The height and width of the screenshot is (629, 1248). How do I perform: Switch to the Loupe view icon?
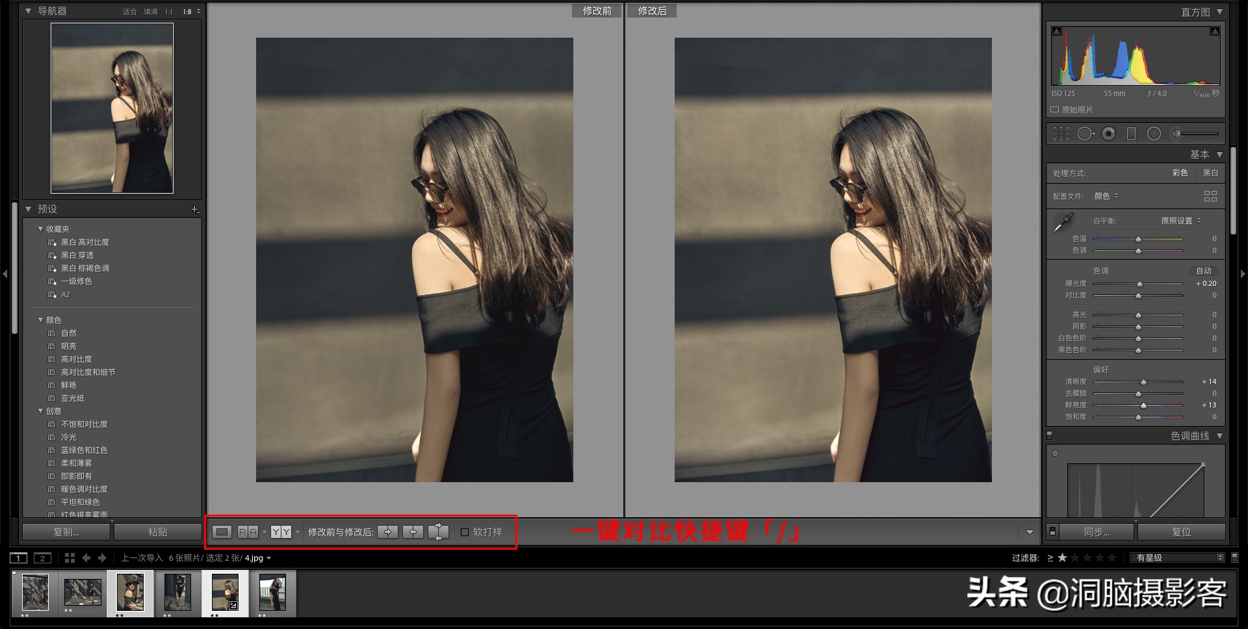tap(222, 532)
